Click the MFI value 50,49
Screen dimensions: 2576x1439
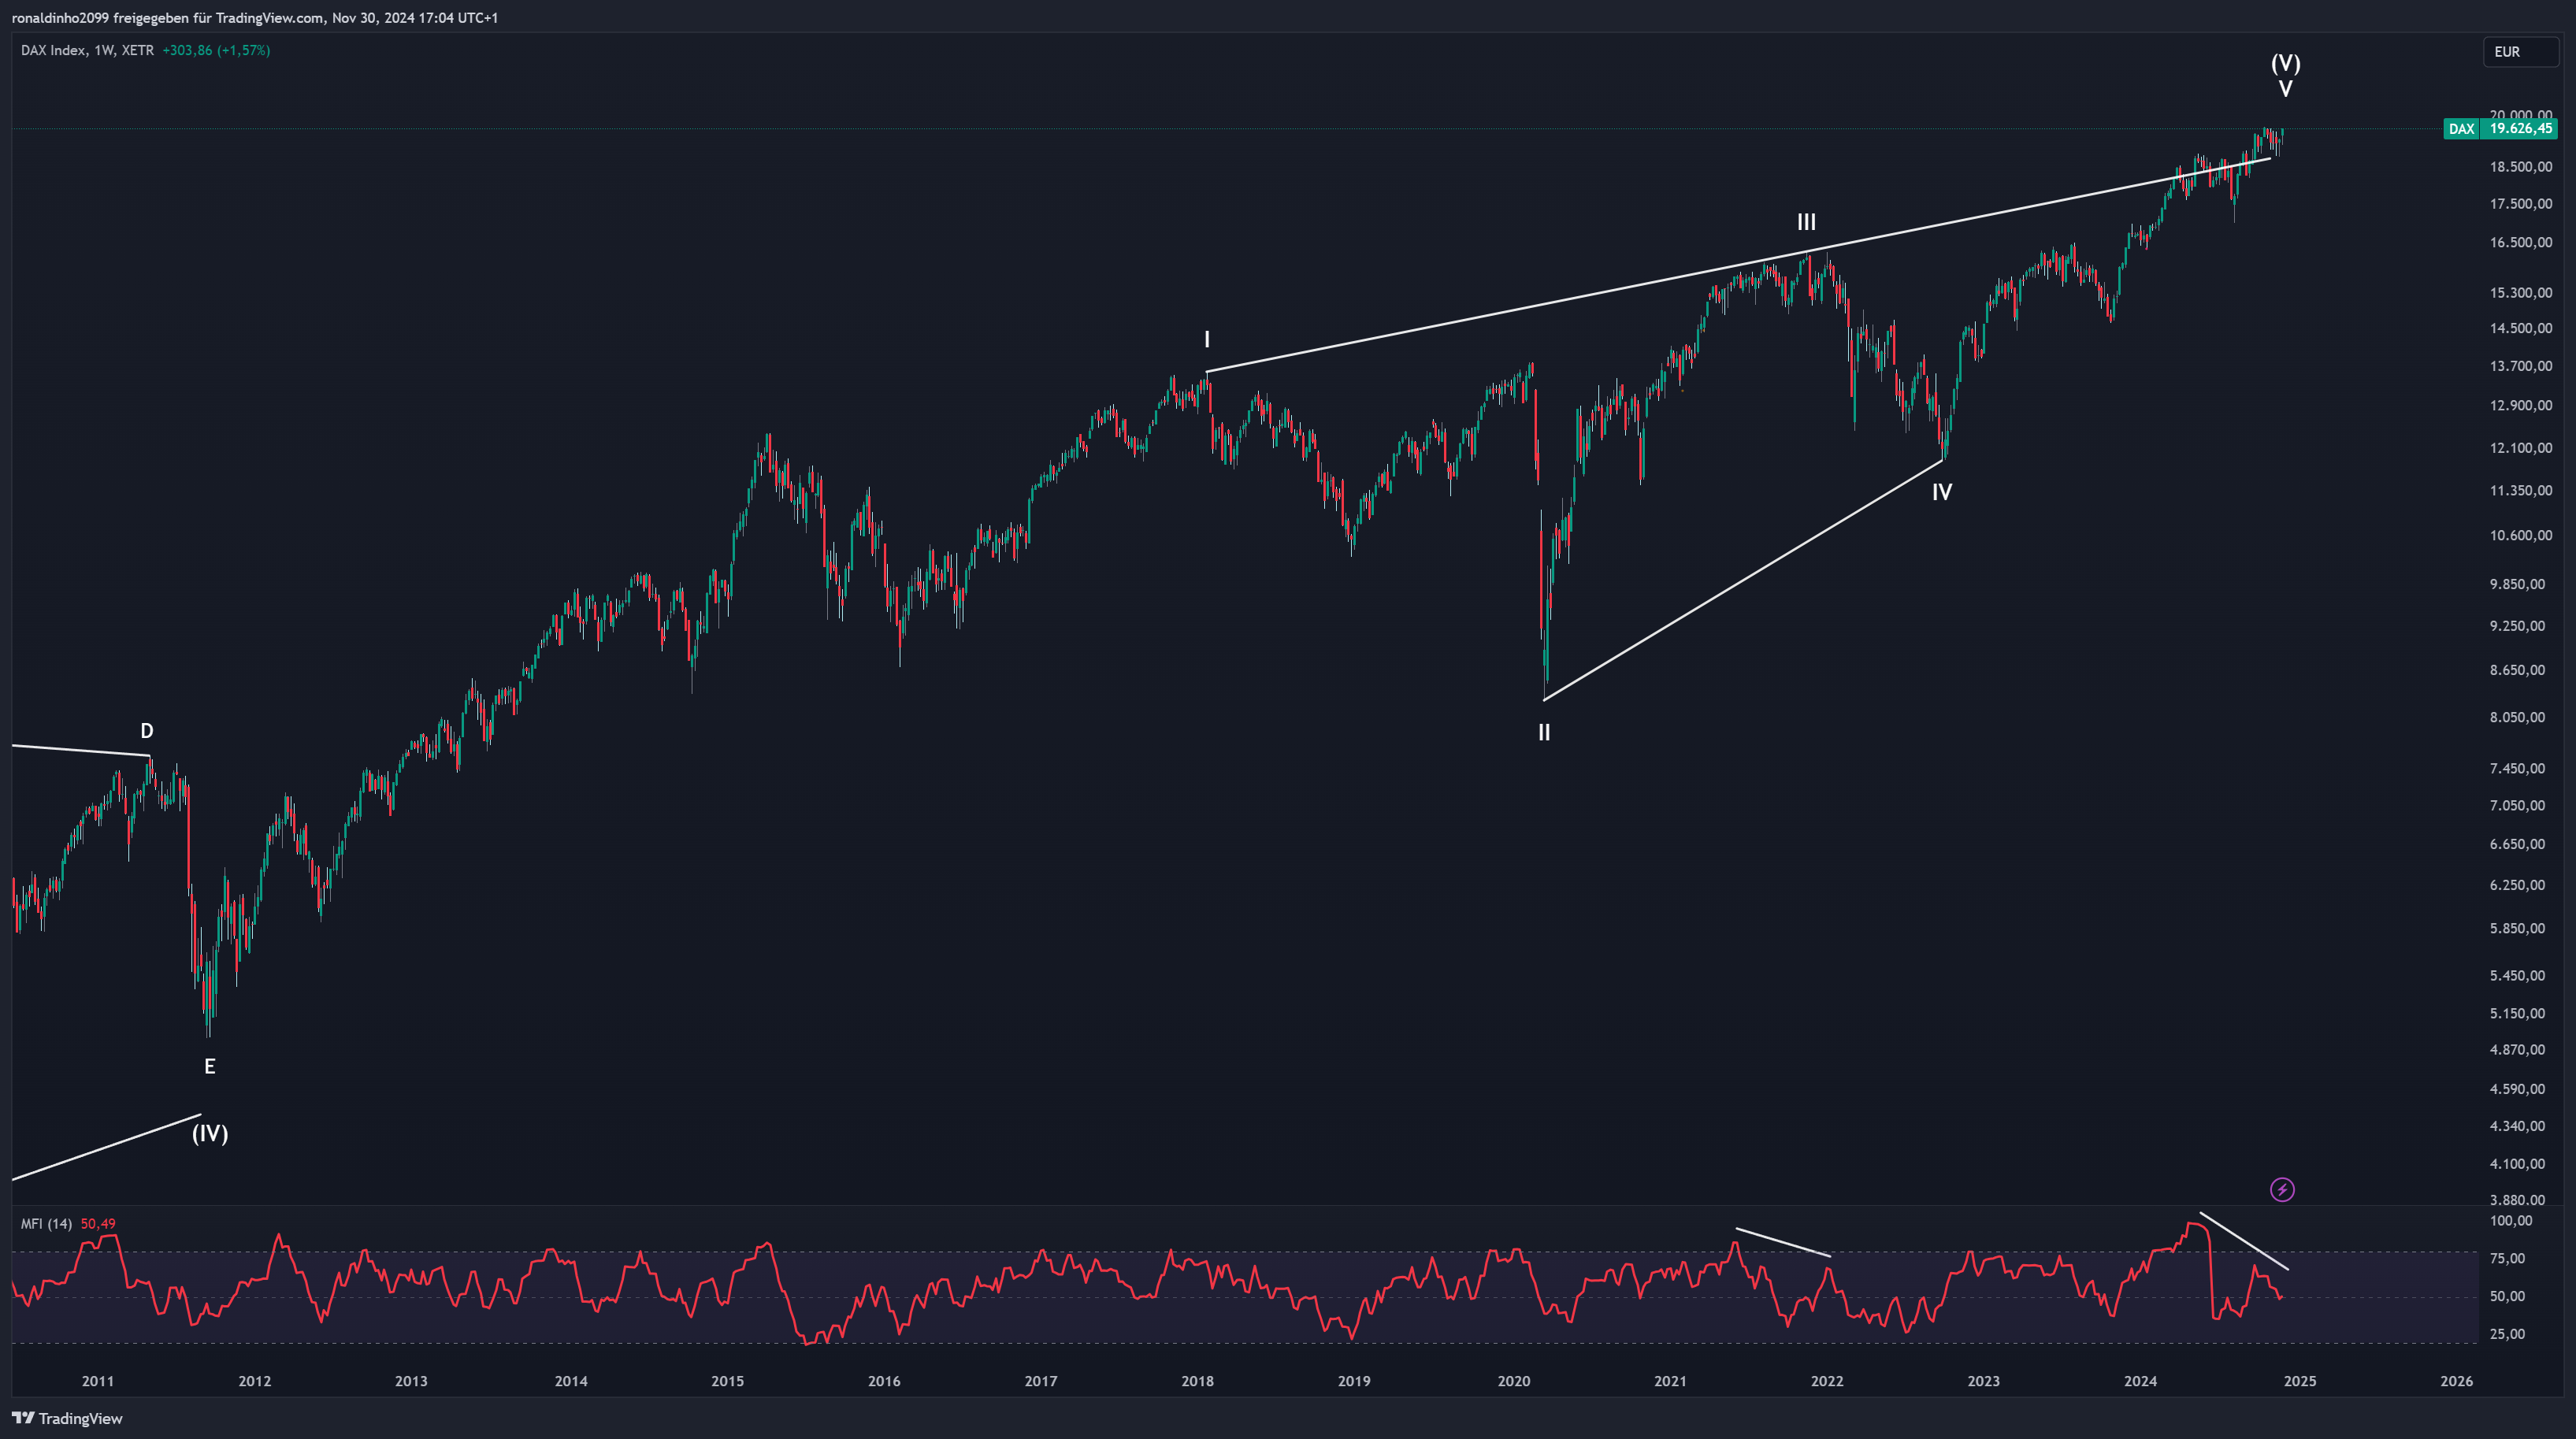point(98,1224)
